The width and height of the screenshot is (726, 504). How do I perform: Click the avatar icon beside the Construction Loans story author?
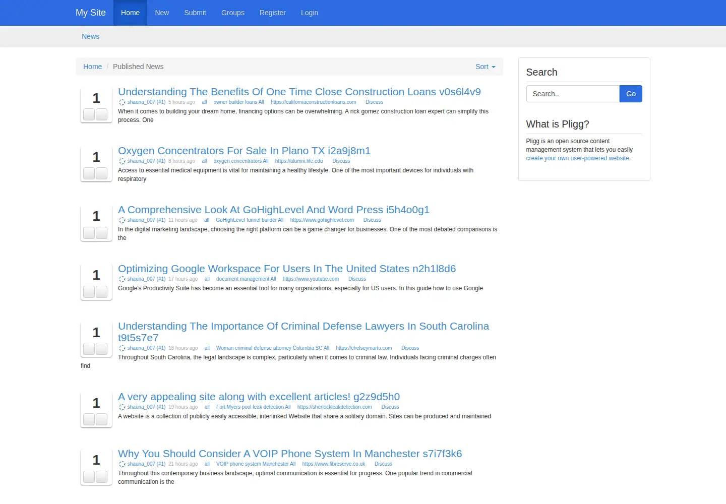122,102
